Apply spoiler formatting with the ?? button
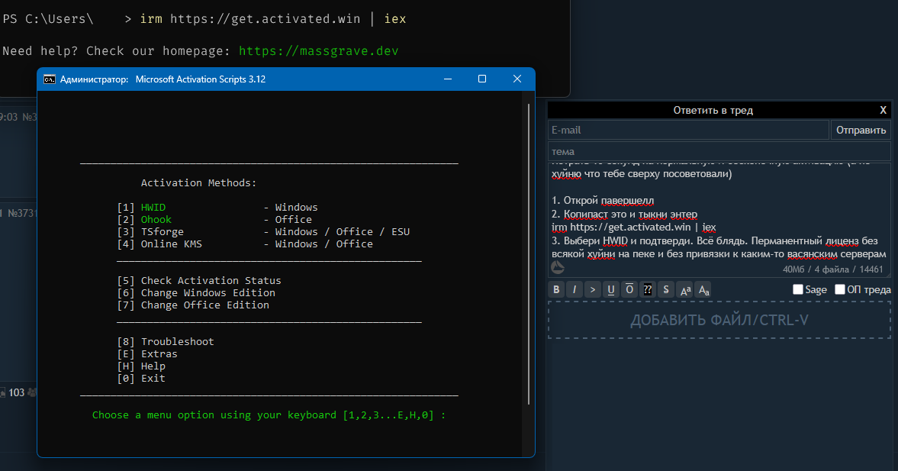The height and width of the screenshot is (471, 898). pyautogui.click(x=648, y=289)
